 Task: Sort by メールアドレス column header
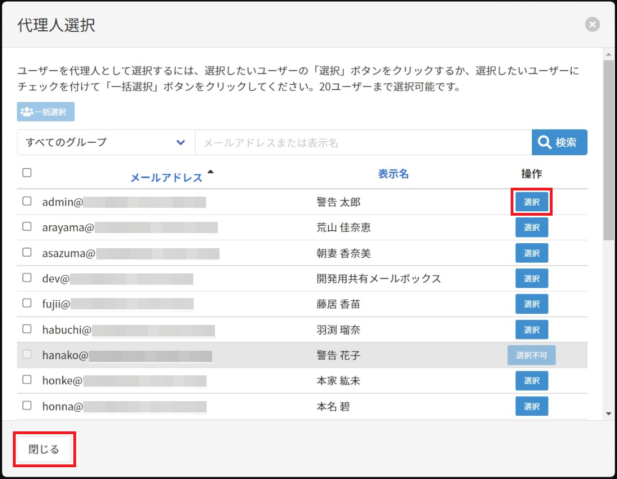[166, 178]
